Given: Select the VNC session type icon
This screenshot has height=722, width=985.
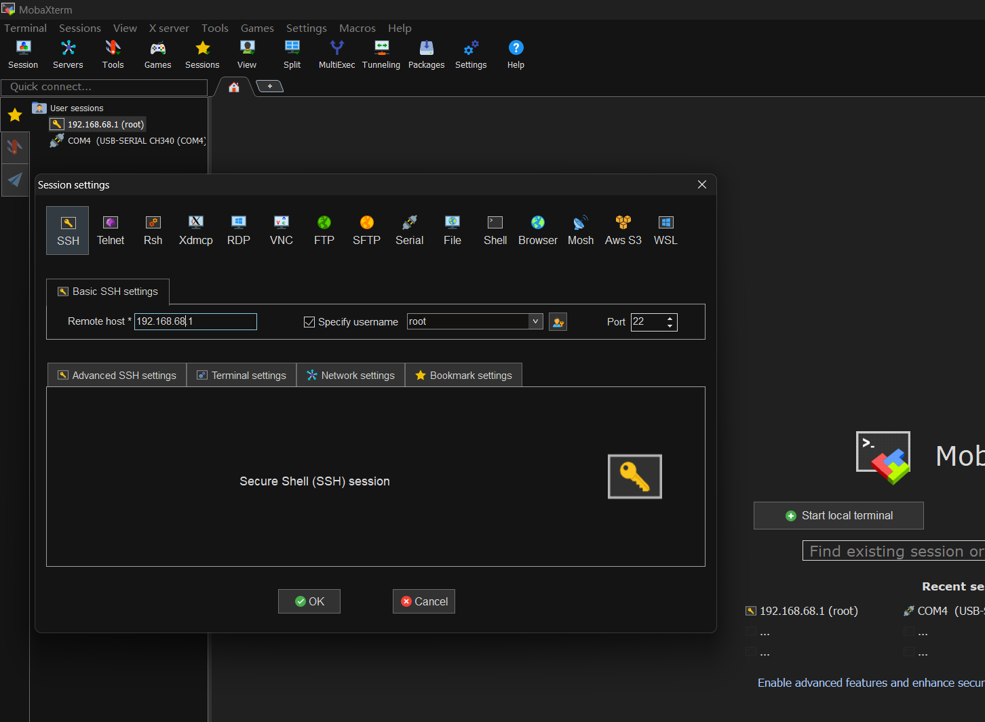Looking at the screenshot, I should tap(281, 230).
